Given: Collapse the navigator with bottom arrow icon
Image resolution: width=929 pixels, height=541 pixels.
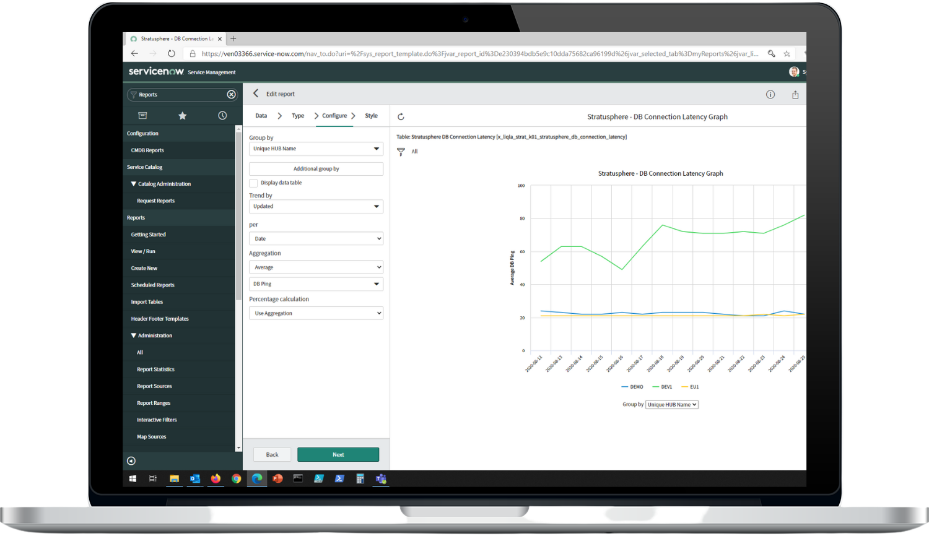Looking at the screenshot, I should [131, 461].
